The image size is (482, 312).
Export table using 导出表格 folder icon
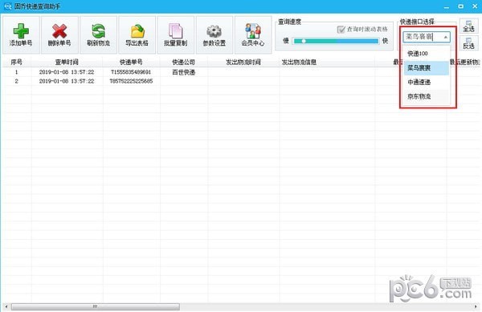(137, 34)
